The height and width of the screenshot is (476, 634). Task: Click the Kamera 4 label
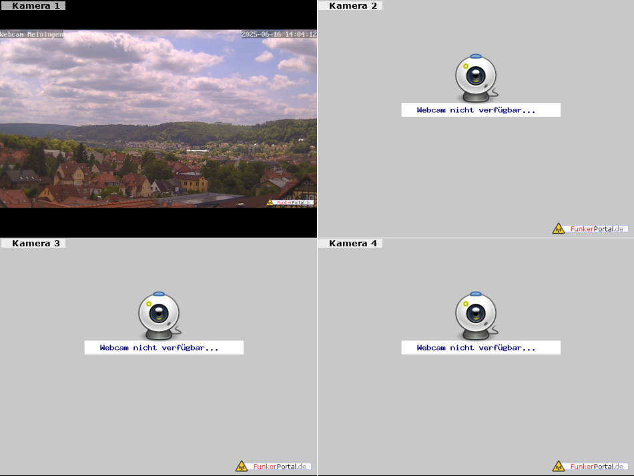[350, 244]
